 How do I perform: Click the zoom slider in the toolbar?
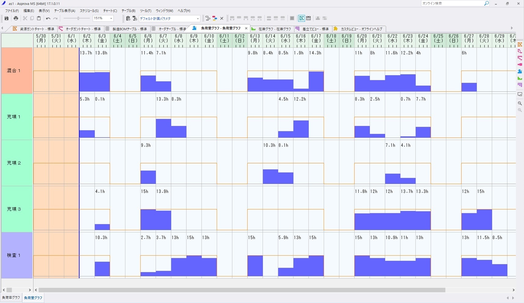point(78,19)
